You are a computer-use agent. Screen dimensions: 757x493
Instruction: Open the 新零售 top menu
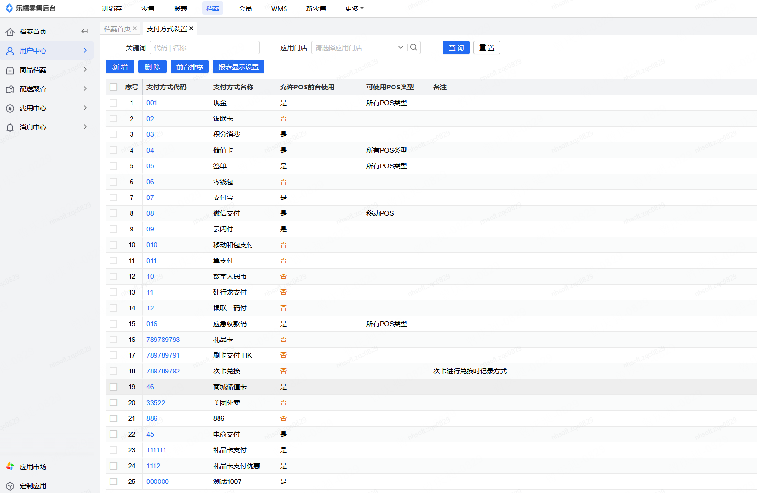point(316,9)
